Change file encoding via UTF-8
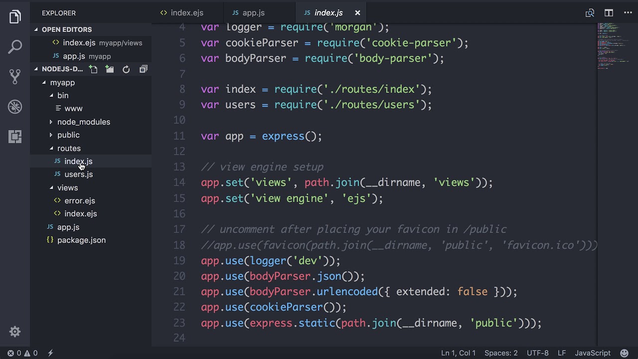This screenshot has height=359, width=638. coord(538,353)
